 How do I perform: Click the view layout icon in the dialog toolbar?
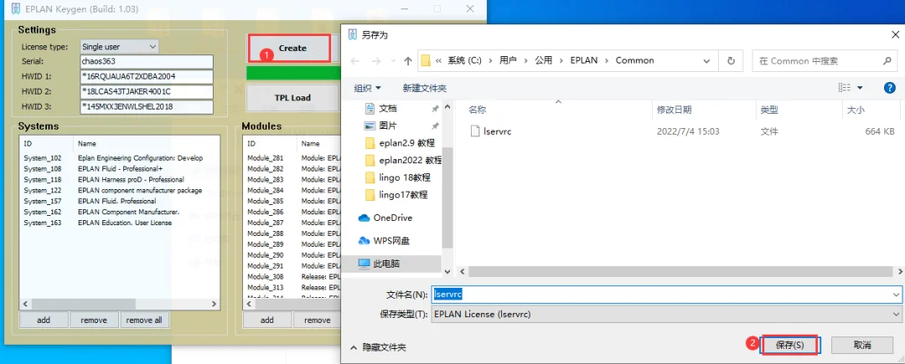(x=845, y=88)
